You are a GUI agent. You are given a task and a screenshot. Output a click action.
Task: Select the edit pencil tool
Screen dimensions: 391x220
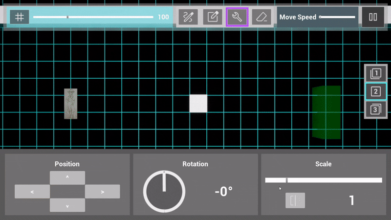coord(213,17)
